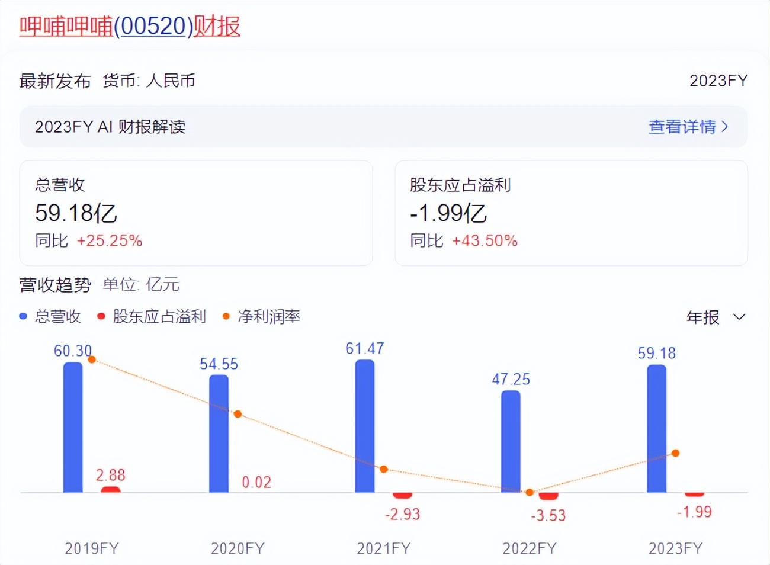Select the 总营收 59.18亿 summary card
770x565 pixels.
pyautogui.click(x=195, y=213)
